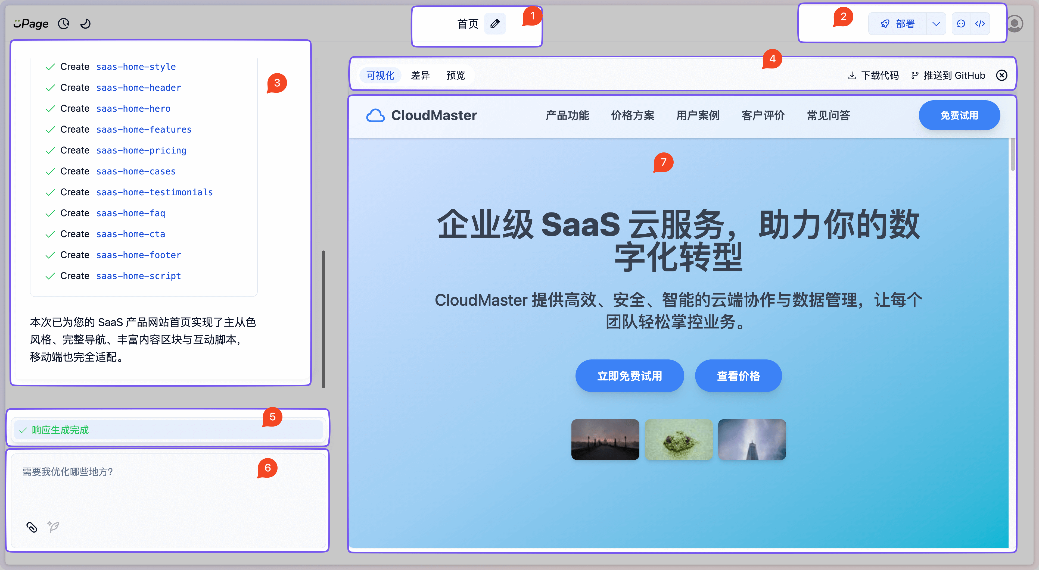1039x570 pixels.
Task: Open saas-home-pricing file link
Action: click(x=141, y=150)
